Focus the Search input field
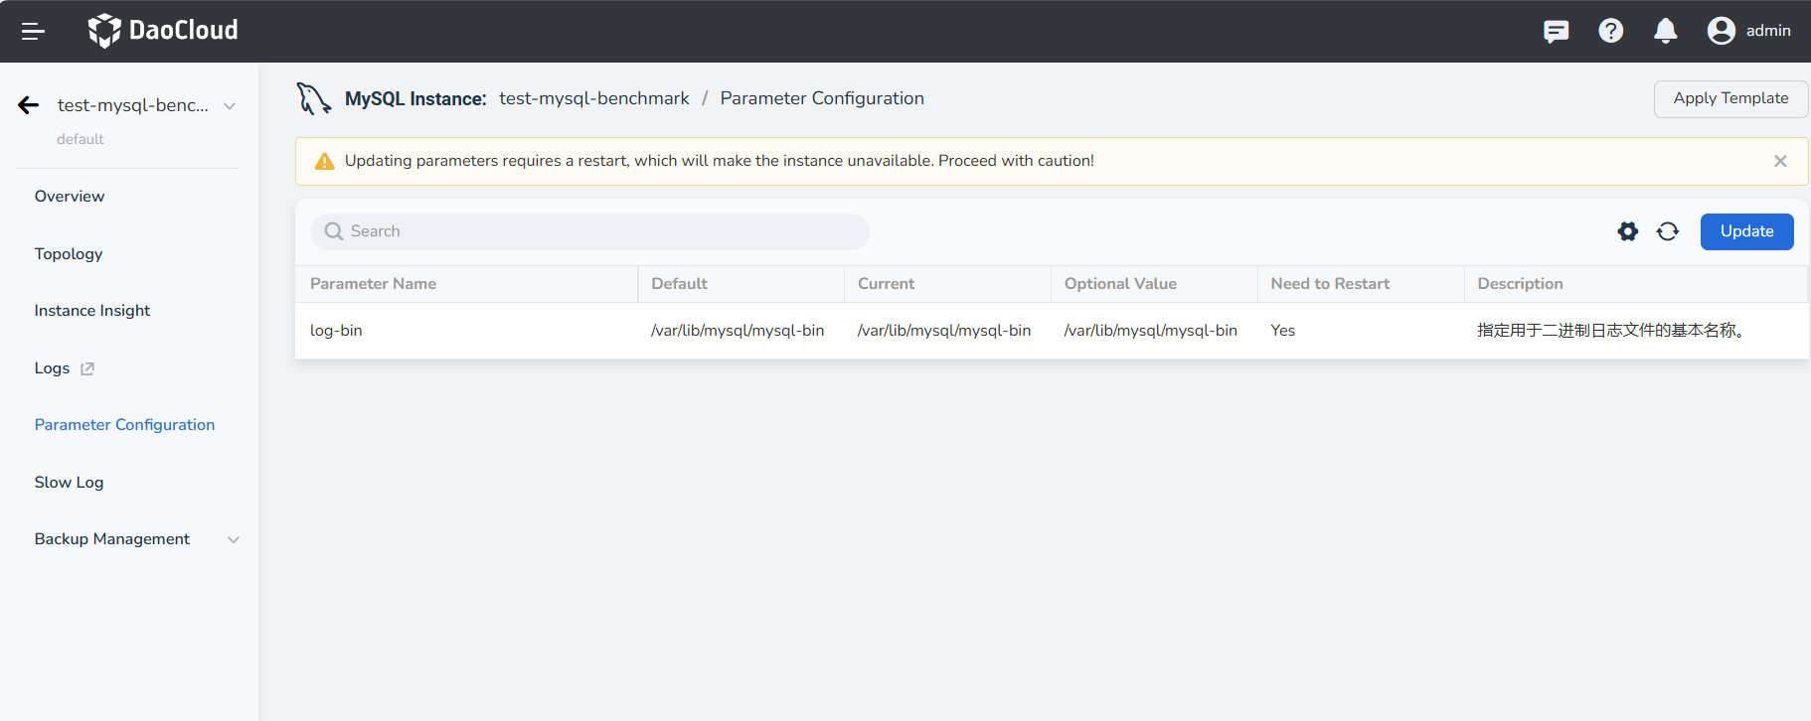The width and height of the screenshot is (1811, 721). tap(590, 231)
